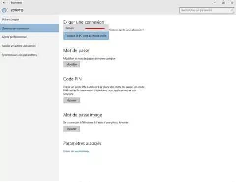
Task: Click the Paramètres associés heading
Action: tap(82, 143)
